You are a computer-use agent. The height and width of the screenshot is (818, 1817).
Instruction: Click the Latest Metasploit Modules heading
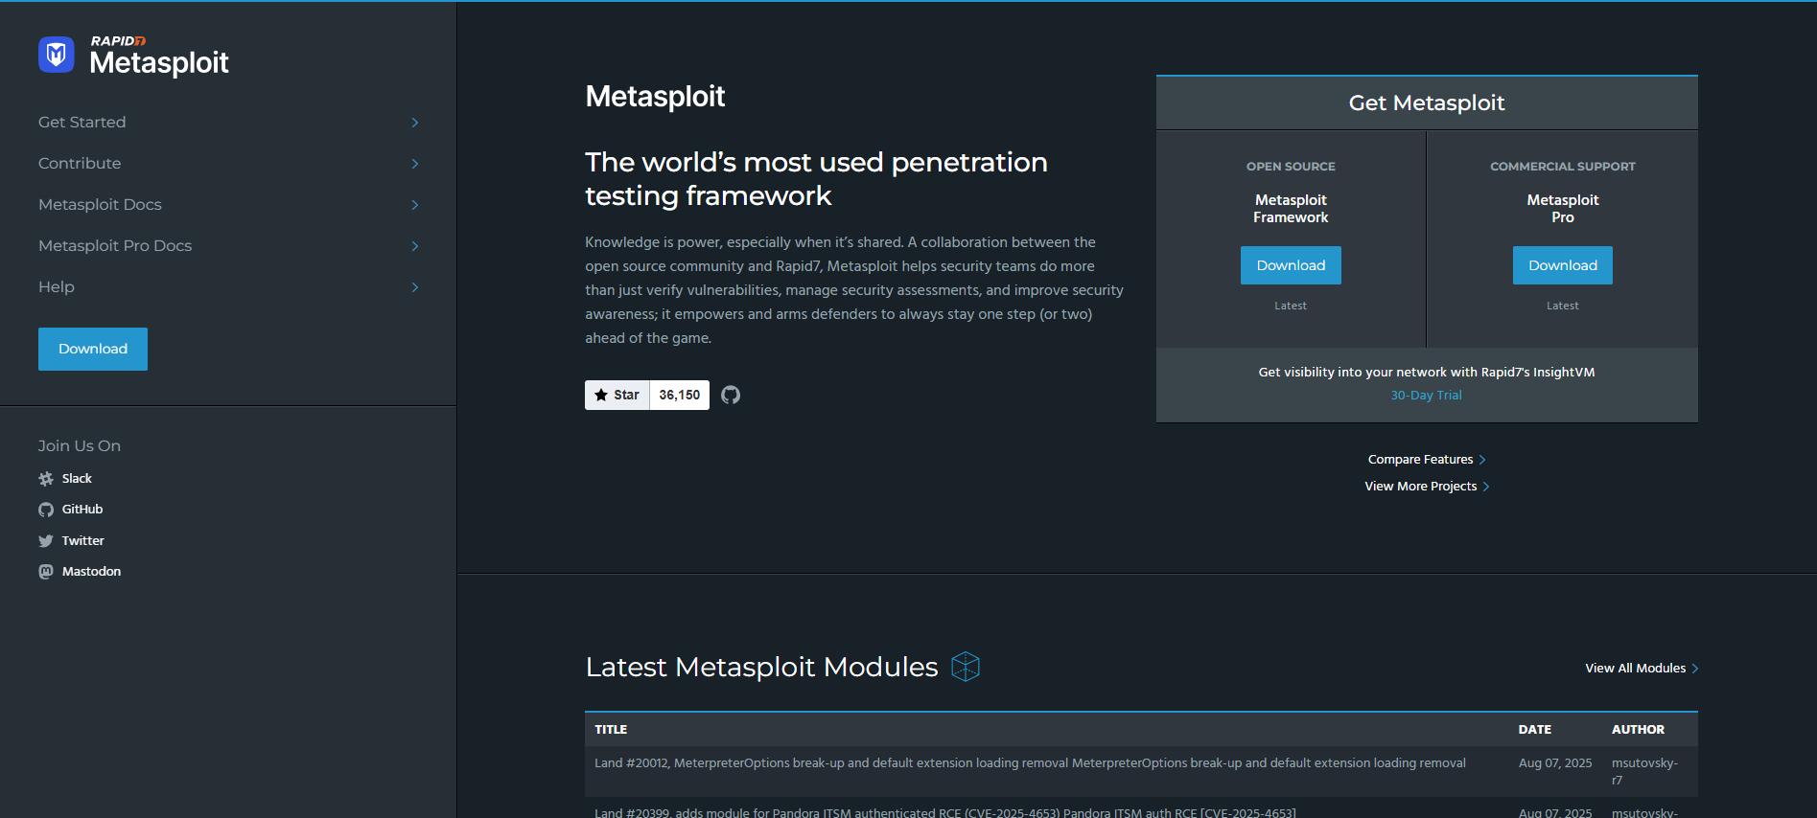pos(761,667)
